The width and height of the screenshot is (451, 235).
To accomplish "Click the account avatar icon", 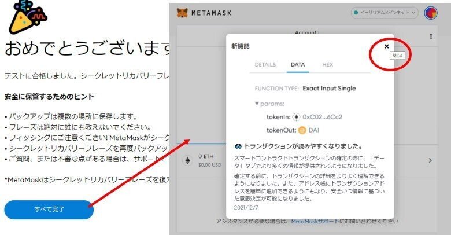I will [x=431, y=13].
